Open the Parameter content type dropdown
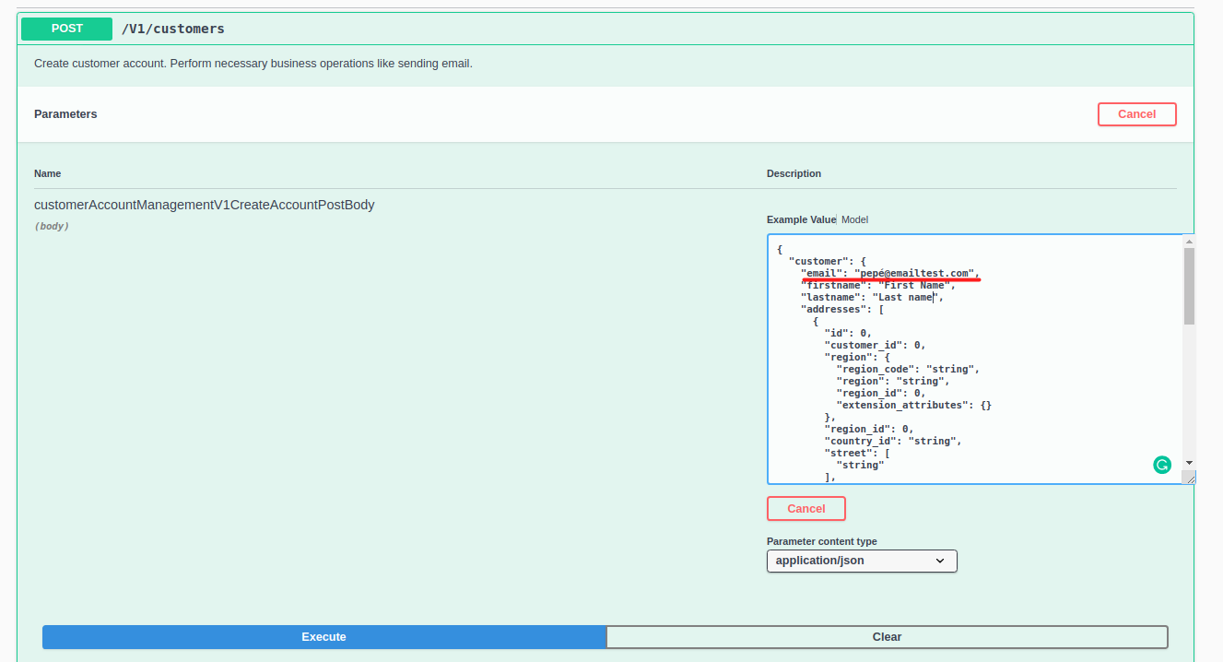1223x662 pixels. pos(862,561)
